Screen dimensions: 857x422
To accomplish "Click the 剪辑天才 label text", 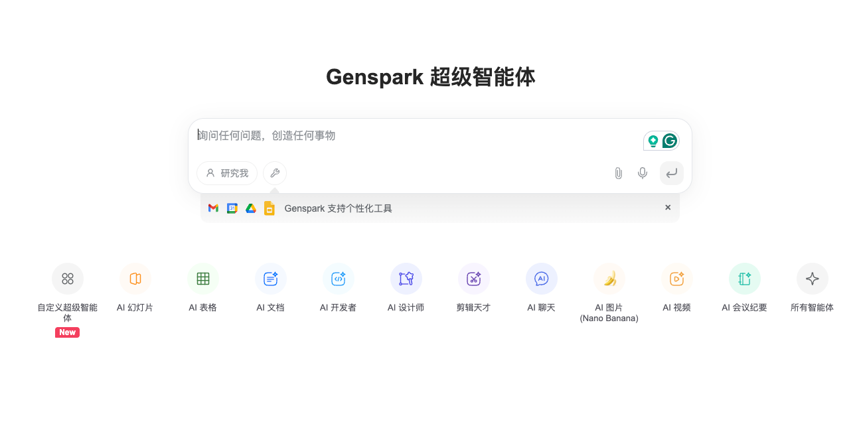I will click(474, 308).
